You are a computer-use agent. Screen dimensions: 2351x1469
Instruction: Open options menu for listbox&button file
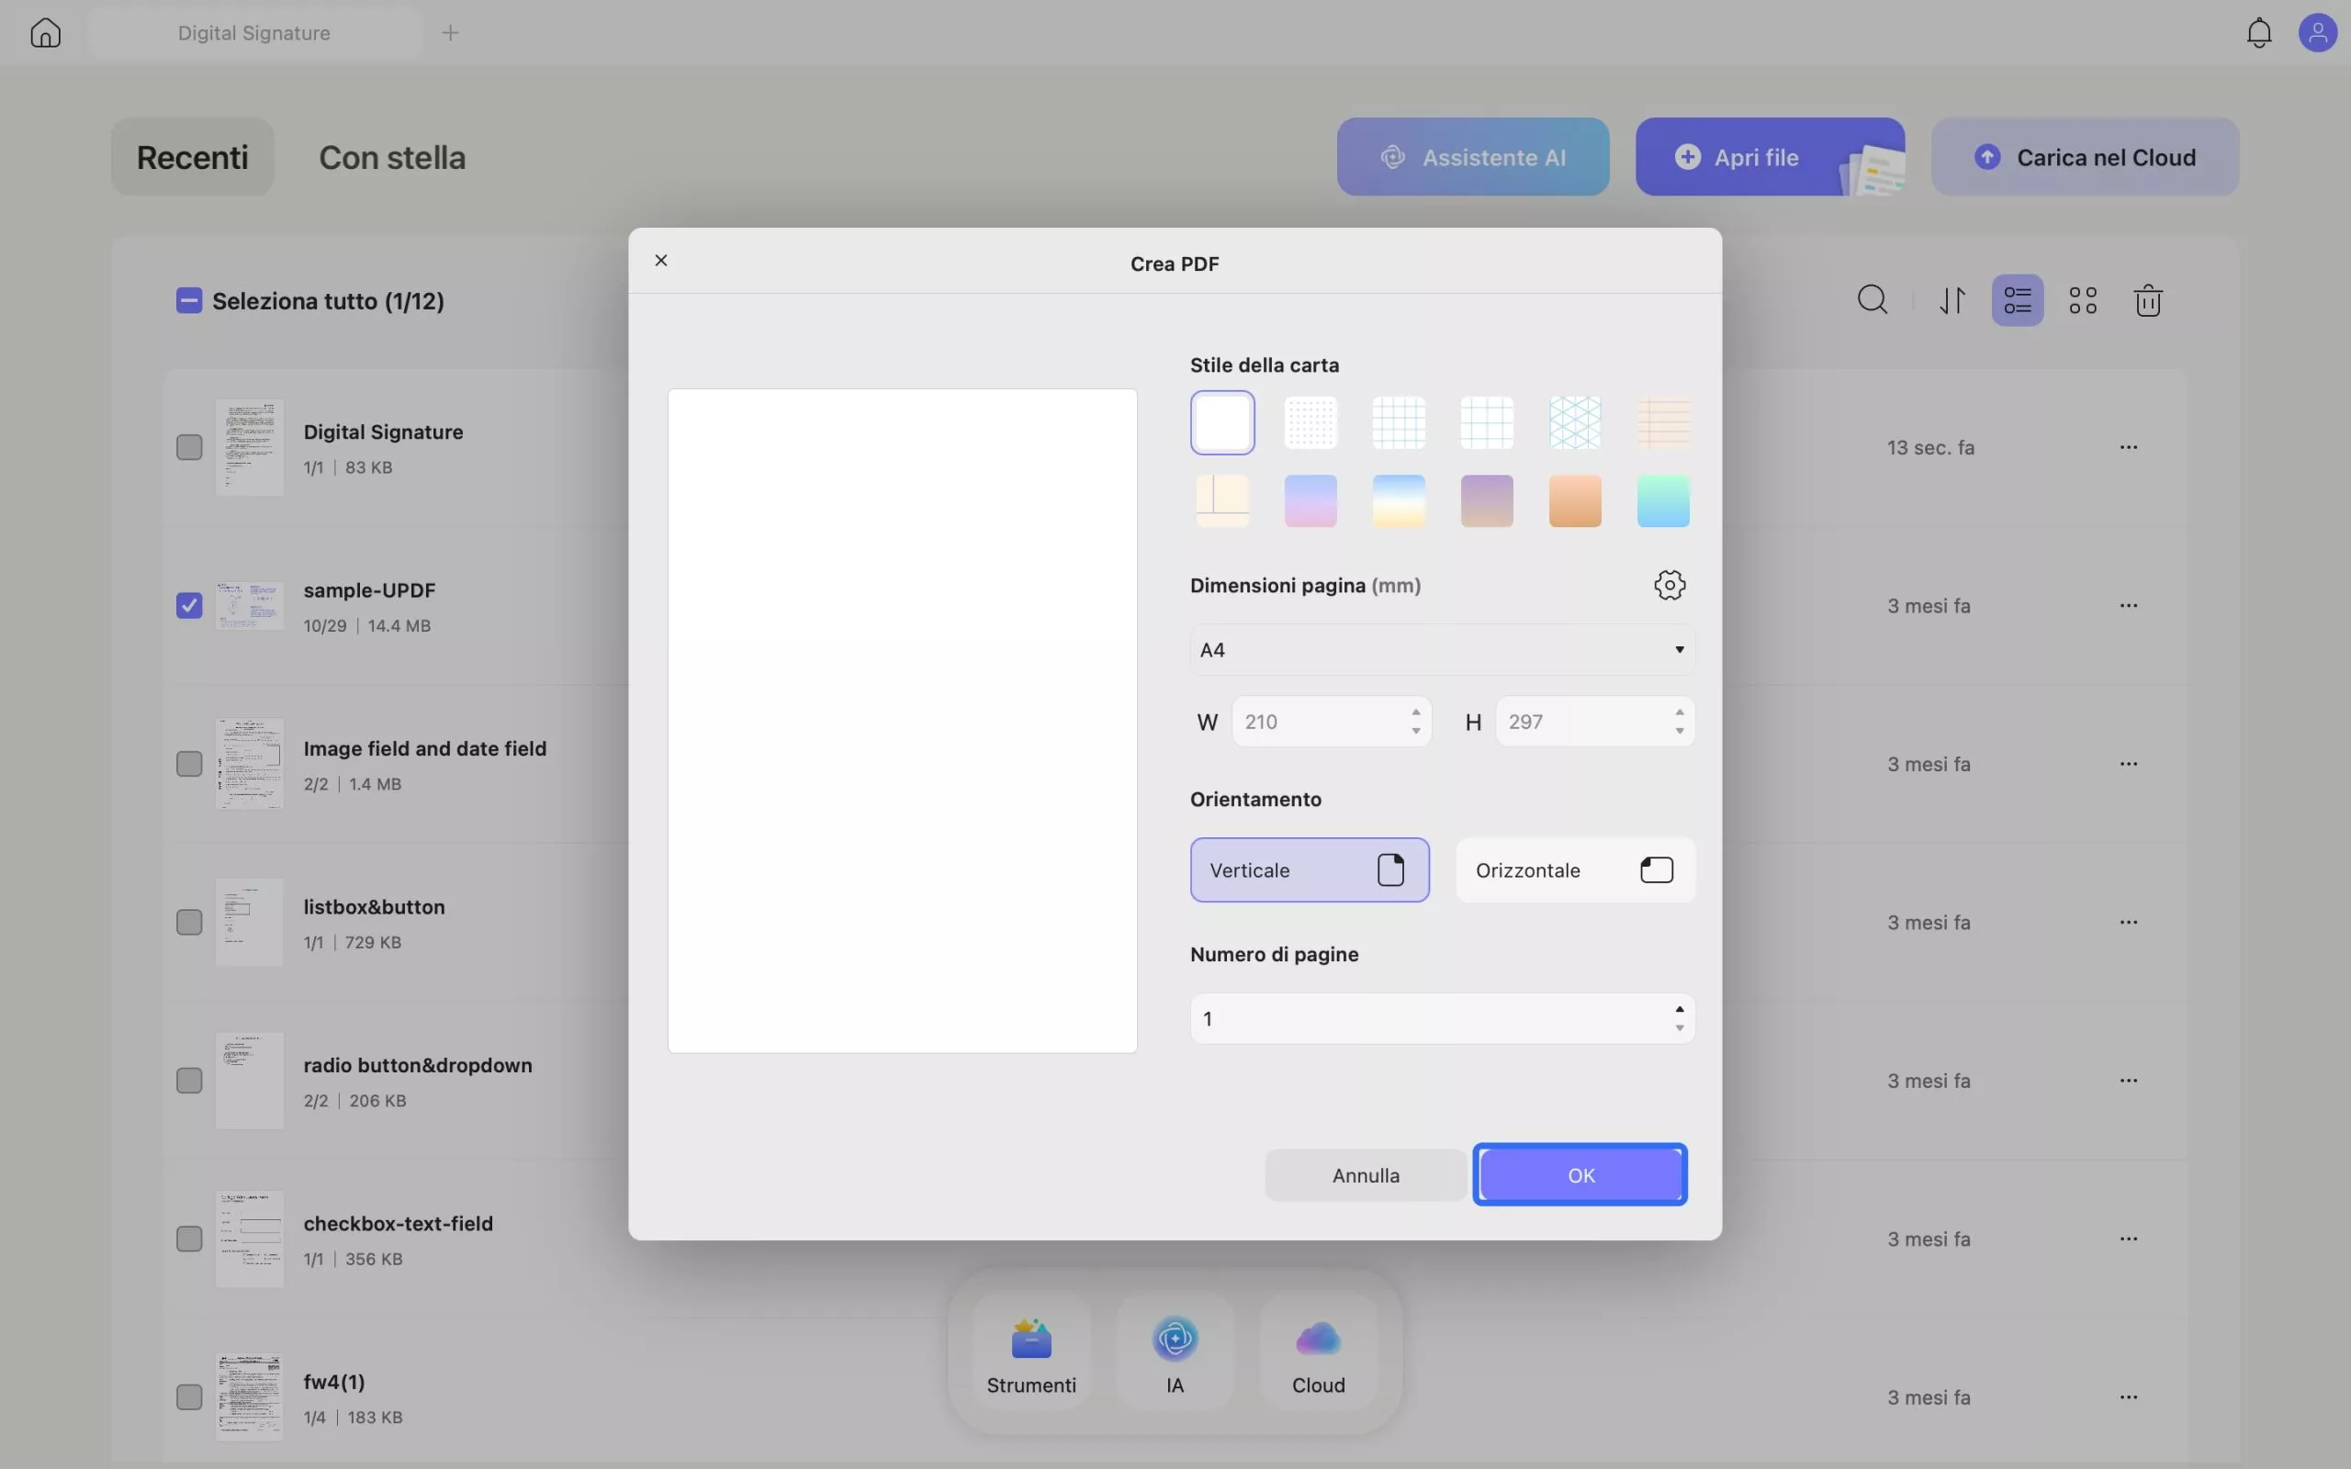coord(2128,922)
